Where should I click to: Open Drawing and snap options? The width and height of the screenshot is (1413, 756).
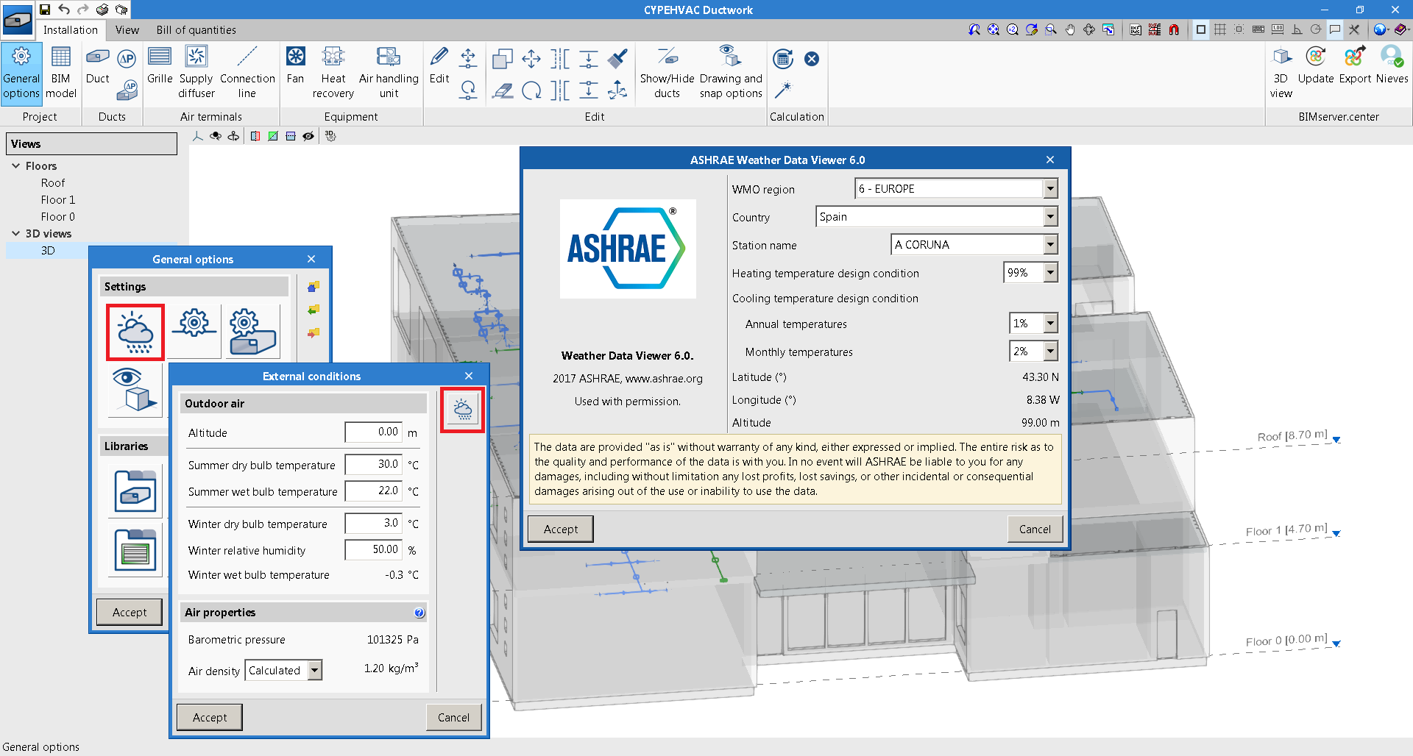pos(731,73)
